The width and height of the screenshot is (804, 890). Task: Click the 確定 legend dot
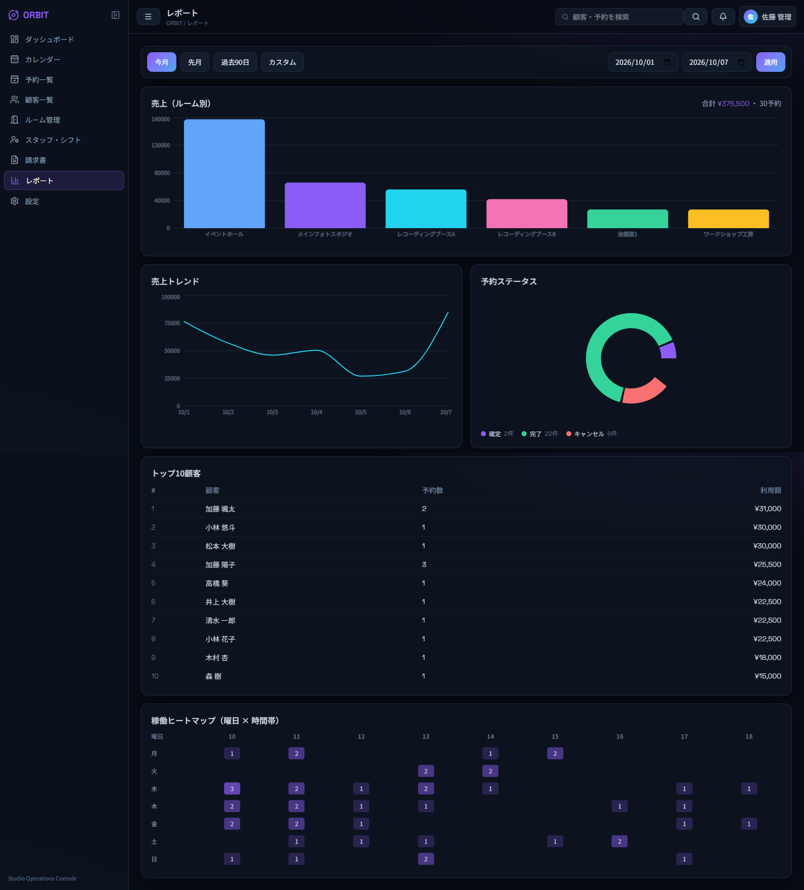[x=483, y=434]
